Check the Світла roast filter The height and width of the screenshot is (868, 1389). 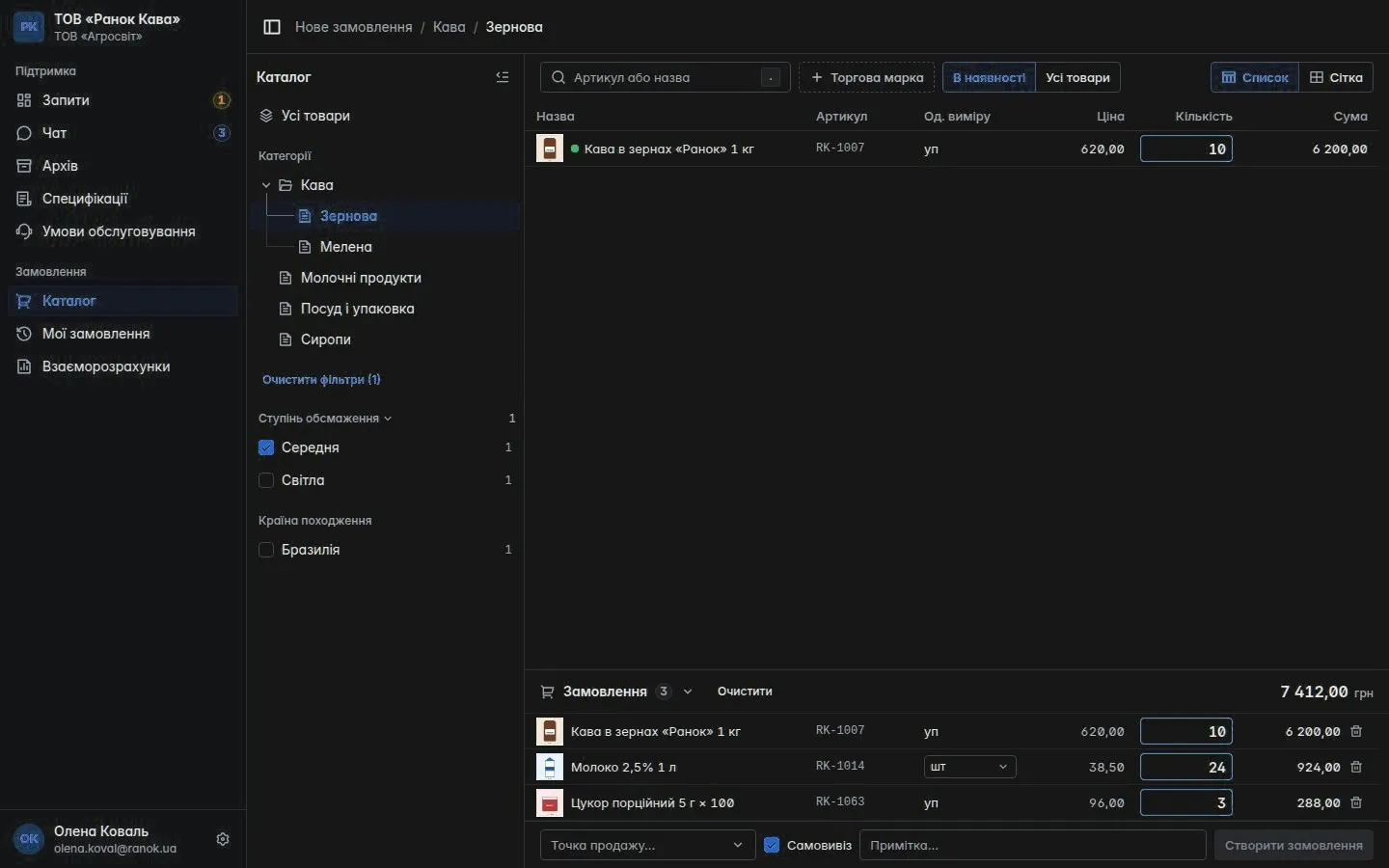[x=266, y=480]
